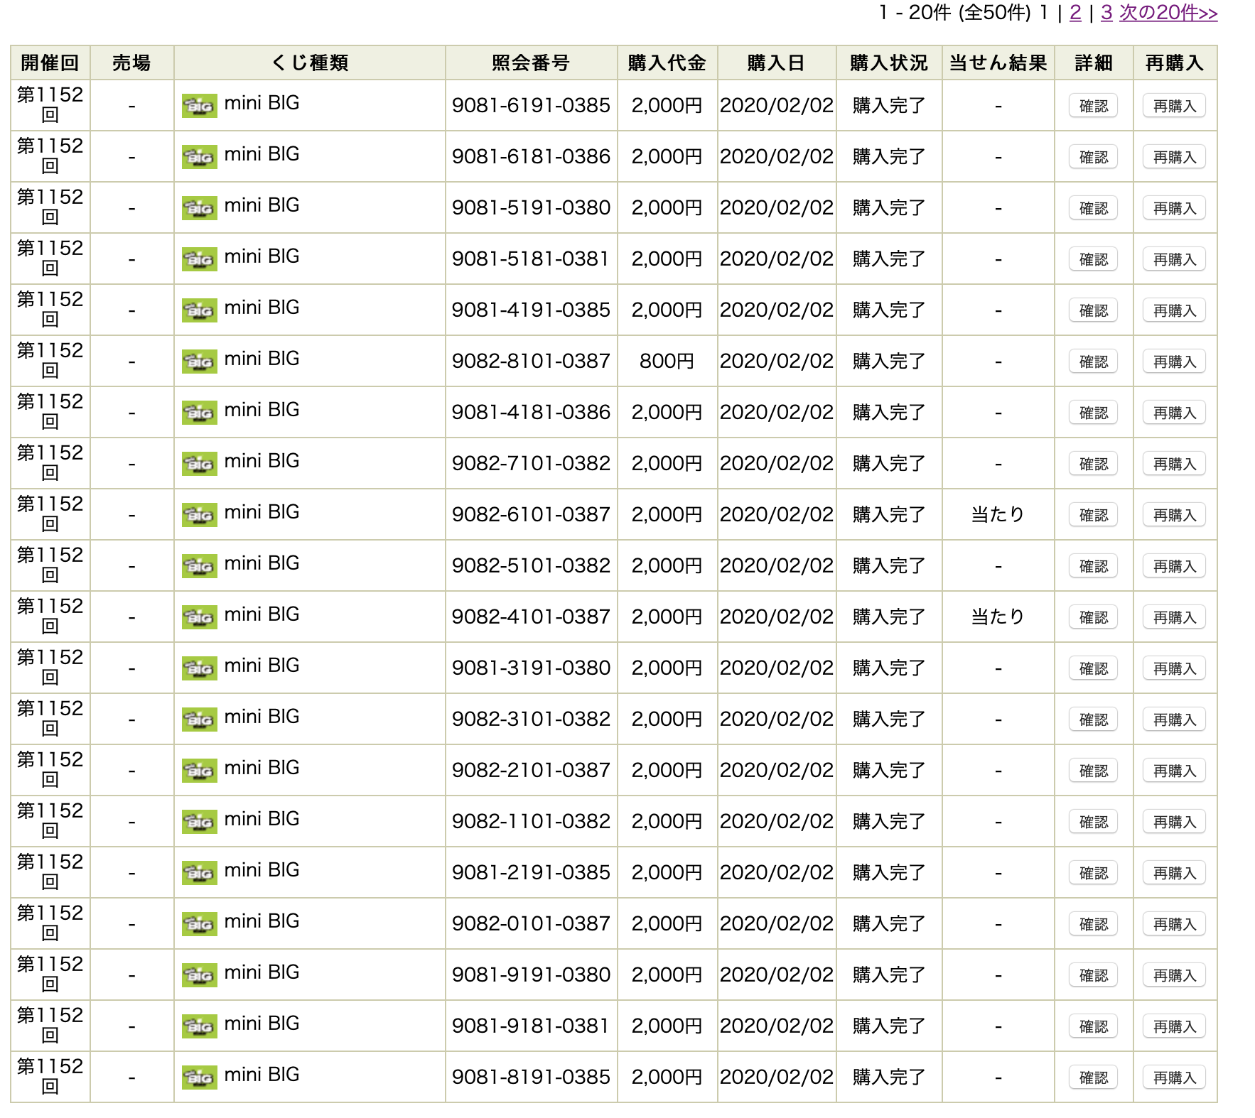Image resolution: width=1255 pixels, height=1118 pixels.
Task: Click 当たり result for 9082-4101-0387
Action: (998, 617)
